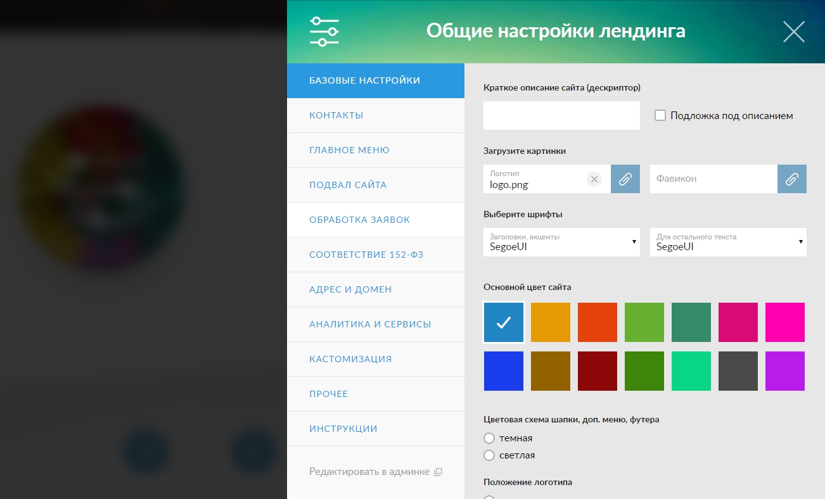Select the темная color scheme radio
The image size is (825, 499).
pyautogui.click(x=489, y=438)
